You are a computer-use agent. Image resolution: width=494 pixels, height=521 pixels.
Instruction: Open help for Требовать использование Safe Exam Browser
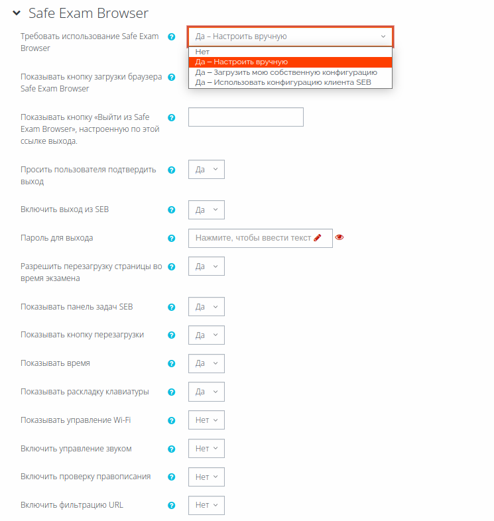point(171,37)
